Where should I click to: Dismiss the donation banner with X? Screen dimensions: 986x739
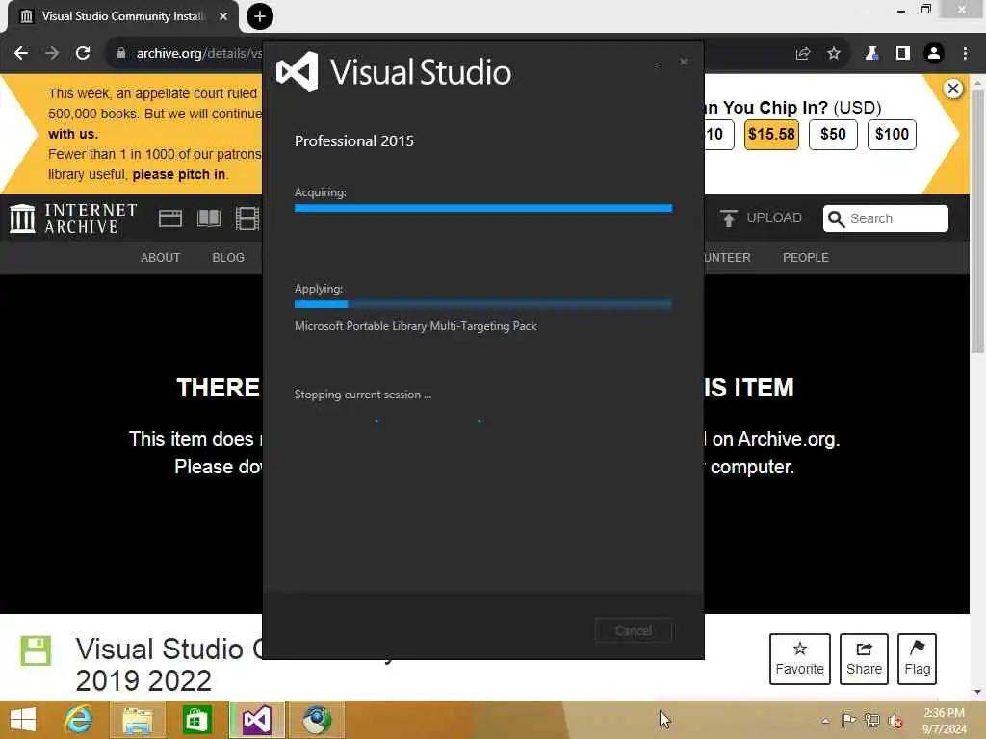[x=952, y=89]
